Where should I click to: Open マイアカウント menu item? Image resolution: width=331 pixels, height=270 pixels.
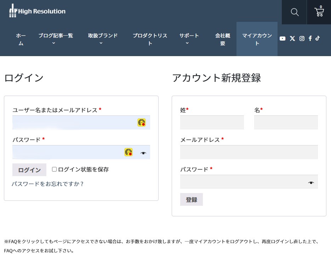tap(257, 39)
